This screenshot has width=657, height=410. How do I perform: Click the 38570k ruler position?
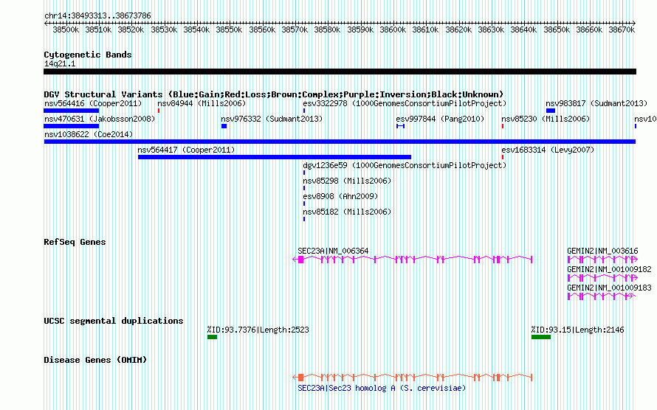click(295, 30)
